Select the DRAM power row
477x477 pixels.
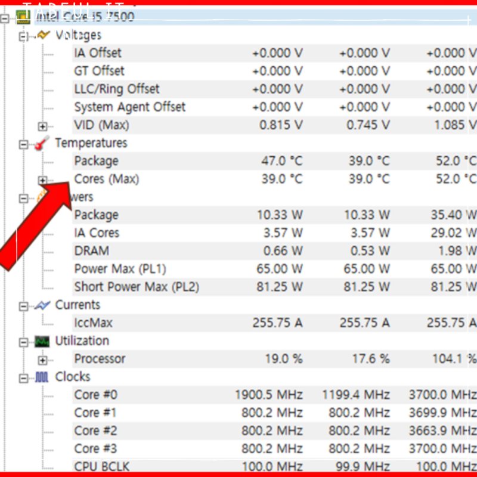pyautogui.click(x=274, y=250)
